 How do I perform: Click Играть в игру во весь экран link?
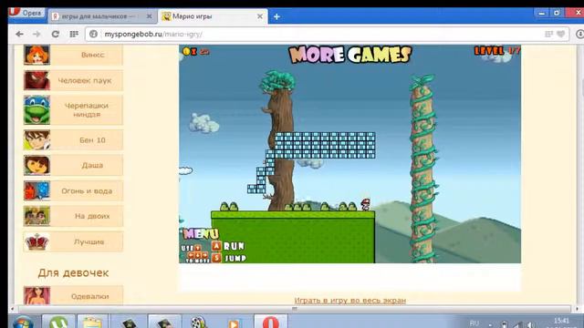pos(349,301)
